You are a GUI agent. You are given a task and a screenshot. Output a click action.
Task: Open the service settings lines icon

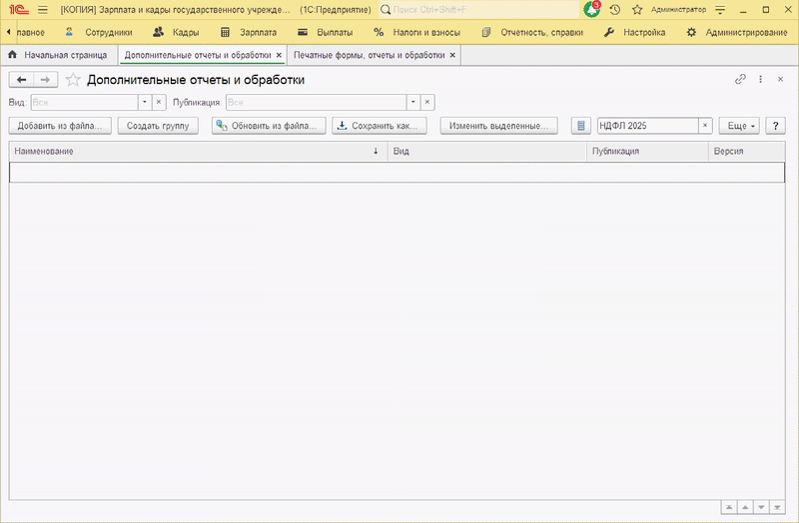pyautogui.click(x=720, y=10)
